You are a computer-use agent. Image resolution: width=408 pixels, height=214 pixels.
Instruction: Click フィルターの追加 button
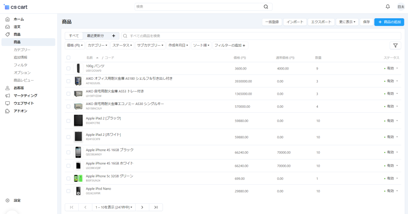(x=230, y=46)
